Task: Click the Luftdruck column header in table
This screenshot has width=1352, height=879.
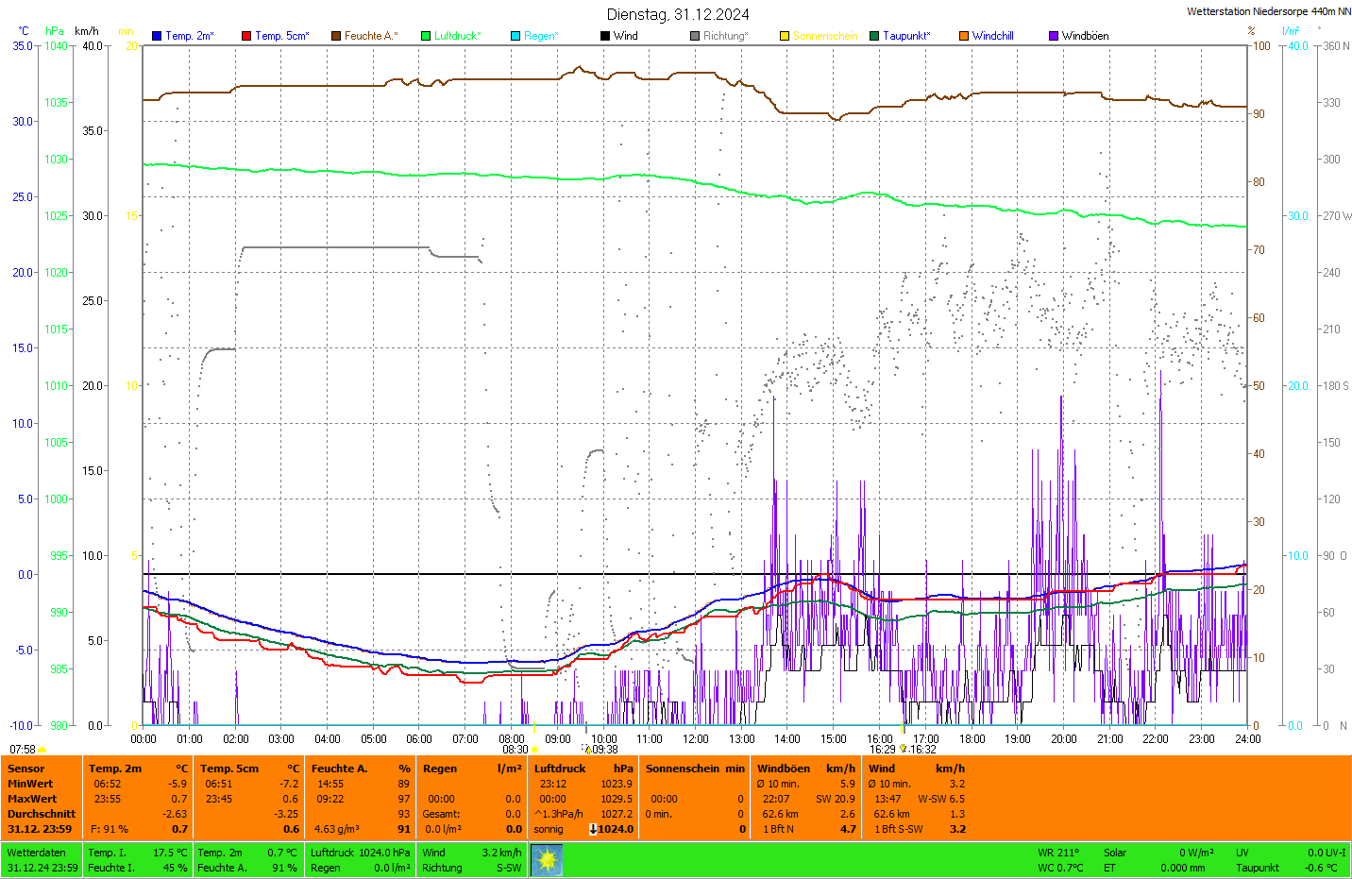Action: point(560,769)
